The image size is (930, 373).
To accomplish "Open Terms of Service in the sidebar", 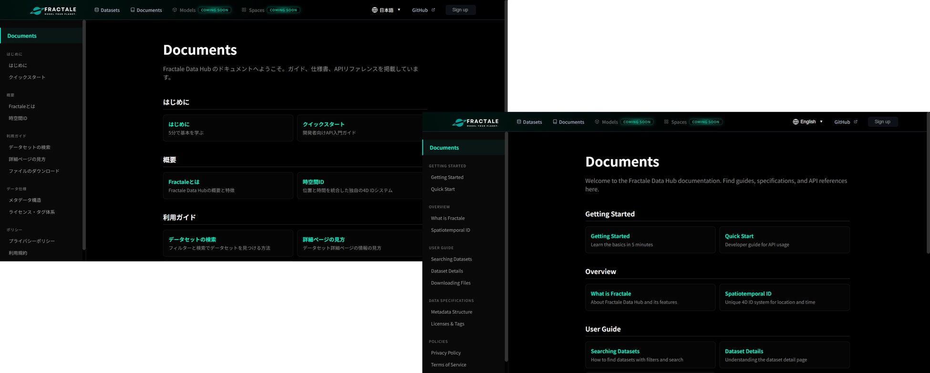I will click(x=449, y=365).
